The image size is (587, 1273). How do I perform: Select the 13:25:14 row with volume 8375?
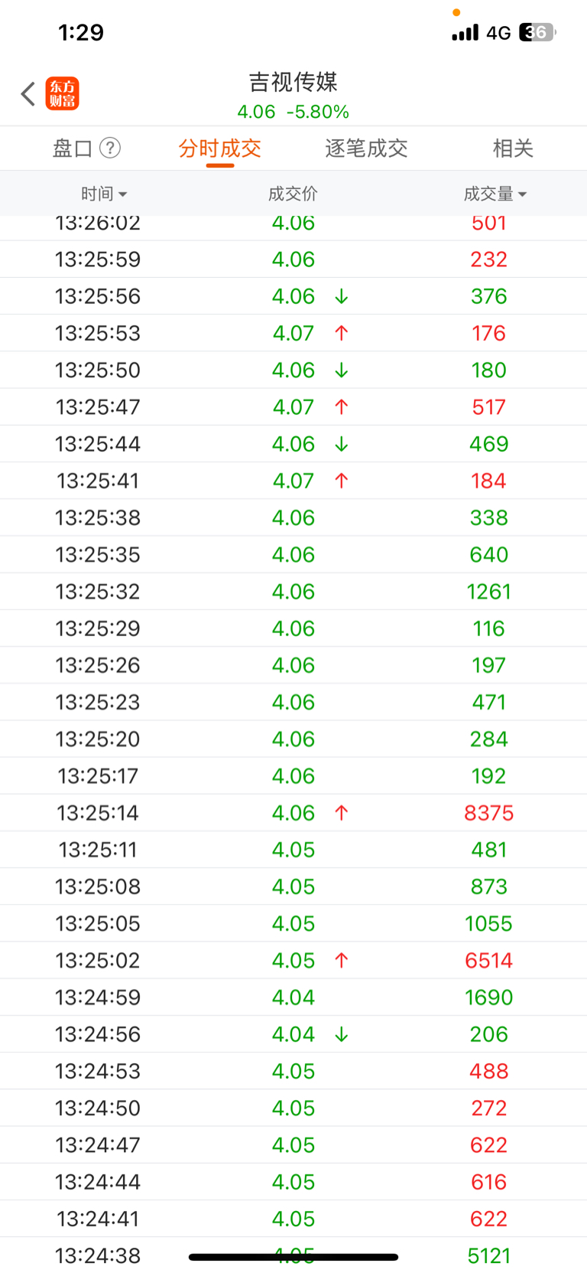click(293, 813)
